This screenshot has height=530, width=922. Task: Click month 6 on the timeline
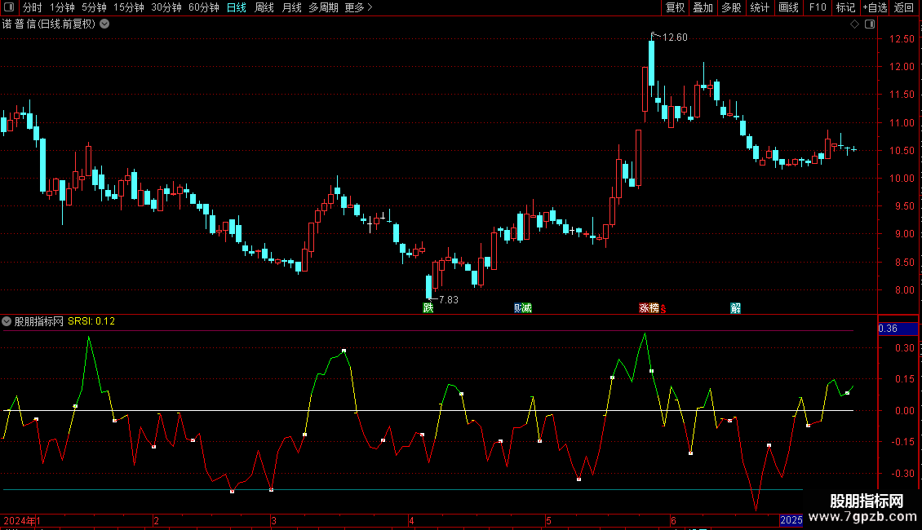[x=673, y=520]
